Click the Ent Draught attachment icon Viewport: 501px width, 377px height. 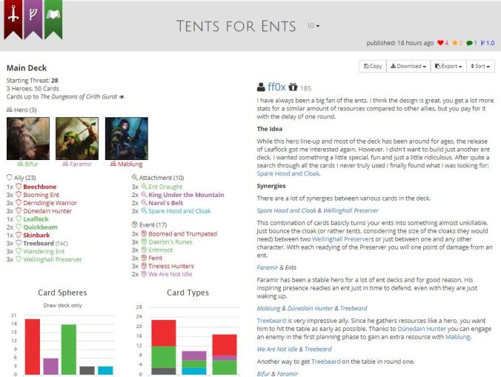coord(144,187)
